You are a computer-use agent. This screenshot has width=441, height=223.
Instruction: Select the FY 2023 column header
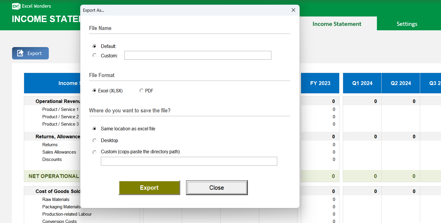(x=320, y=83)
